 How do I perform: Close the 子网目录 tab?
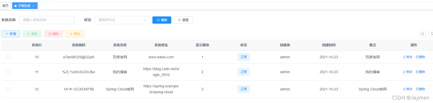coord(33,6)
